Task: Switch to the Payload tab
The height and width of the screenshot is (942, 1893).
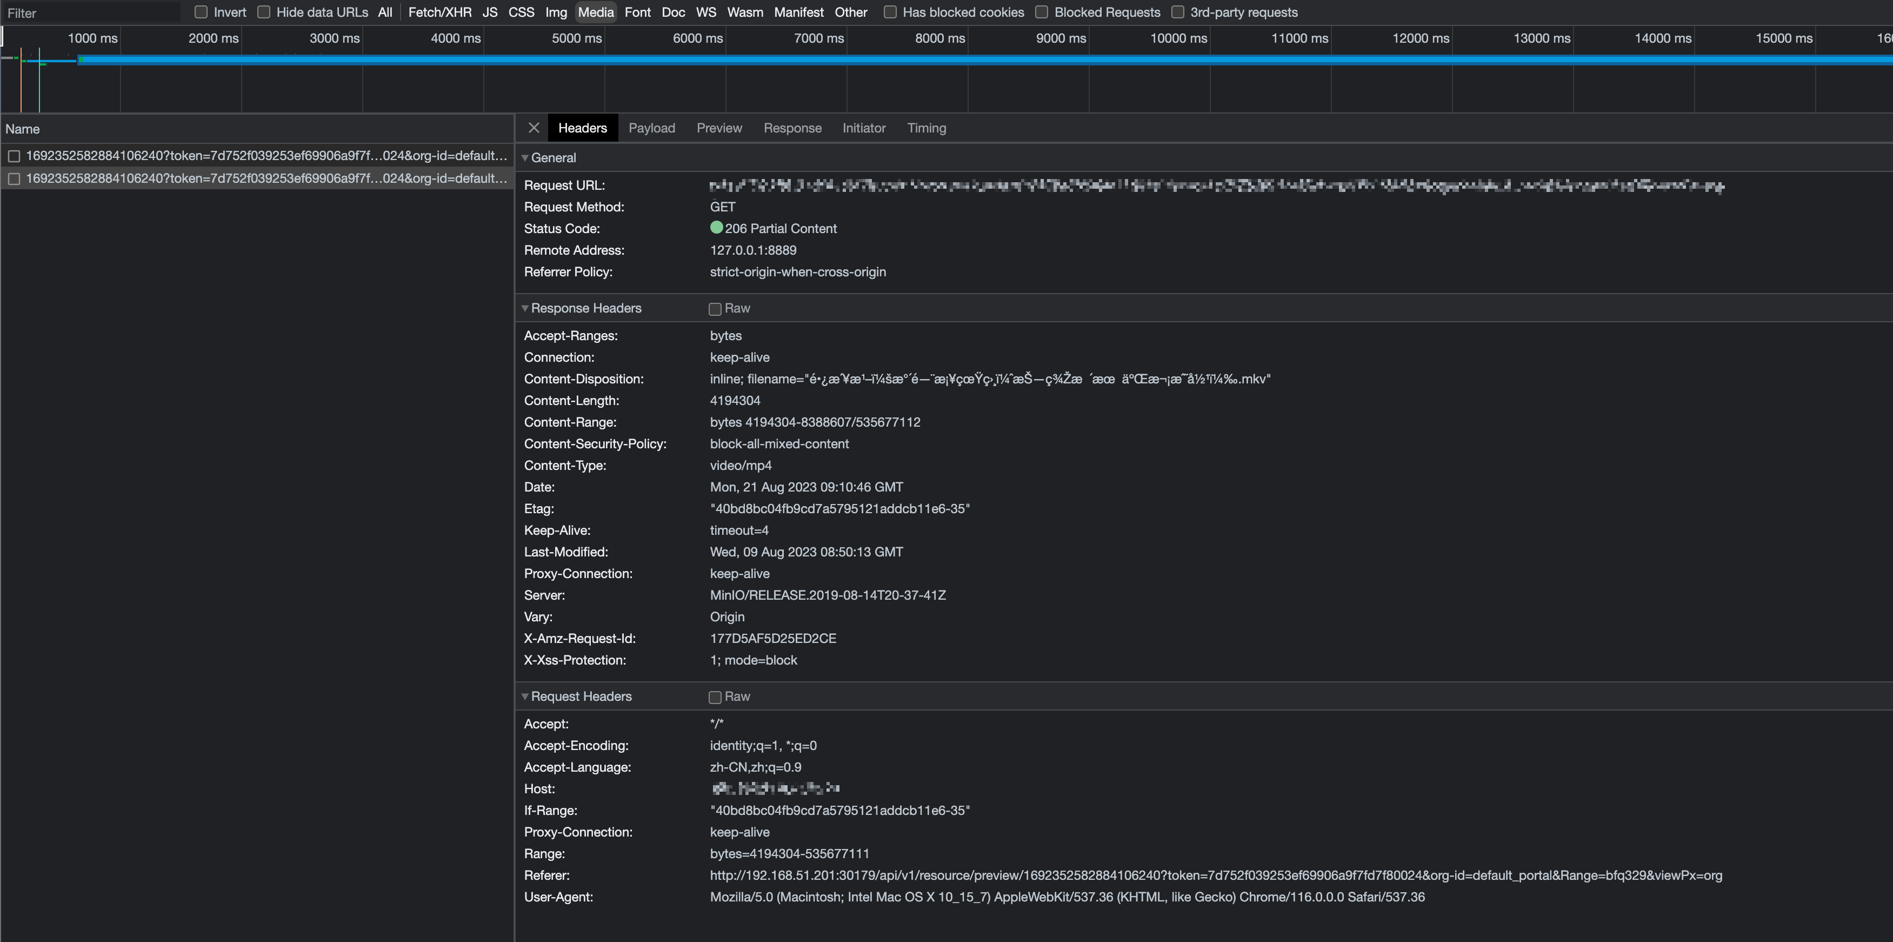Action: coord(651,128)
